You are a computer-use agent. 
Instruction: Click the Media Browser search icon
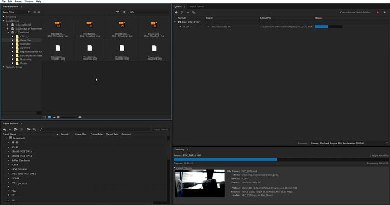coord(132,12)
